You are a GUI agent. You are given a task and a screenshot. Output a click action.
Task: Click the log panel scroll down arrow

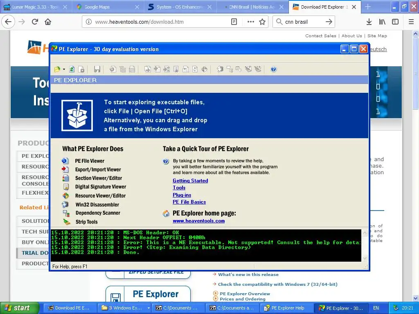point(365,258)
